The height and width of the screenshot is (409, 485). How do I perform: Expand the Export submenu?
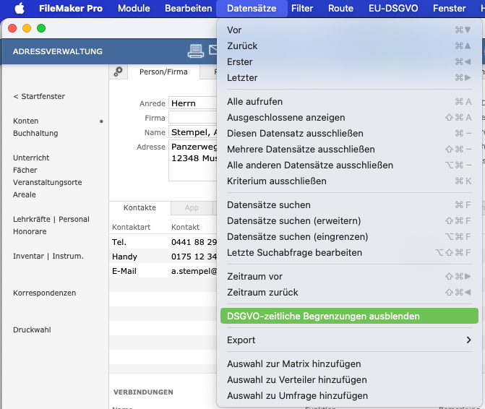point(349,340)
